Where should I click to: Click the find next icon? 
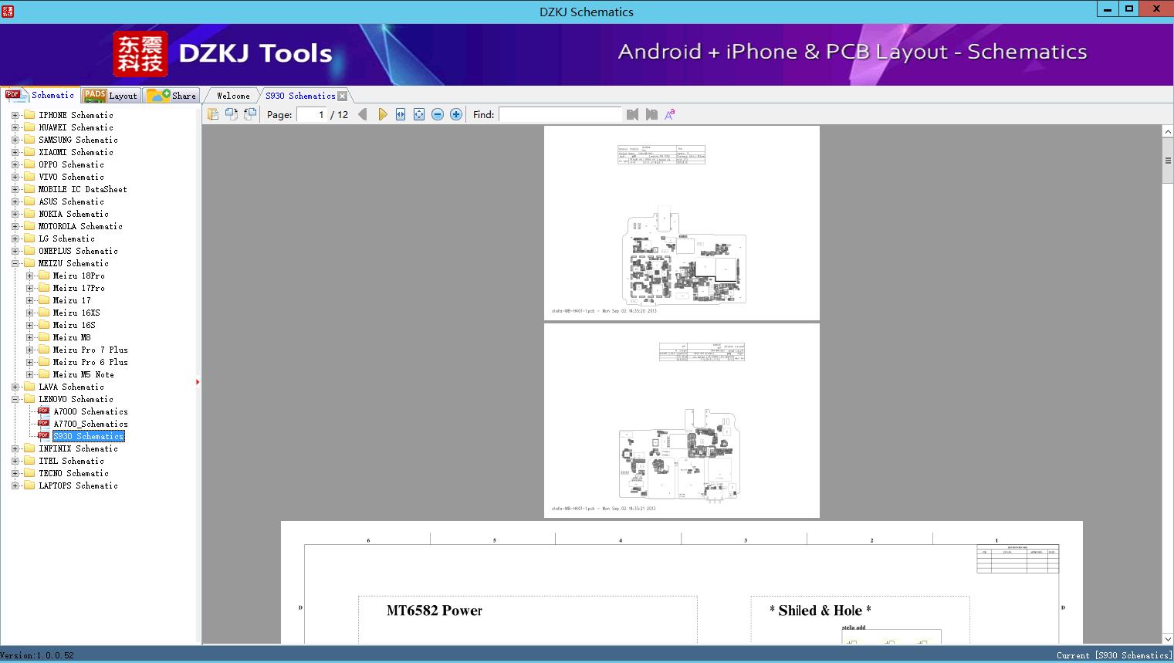click(x=651, y=114)
